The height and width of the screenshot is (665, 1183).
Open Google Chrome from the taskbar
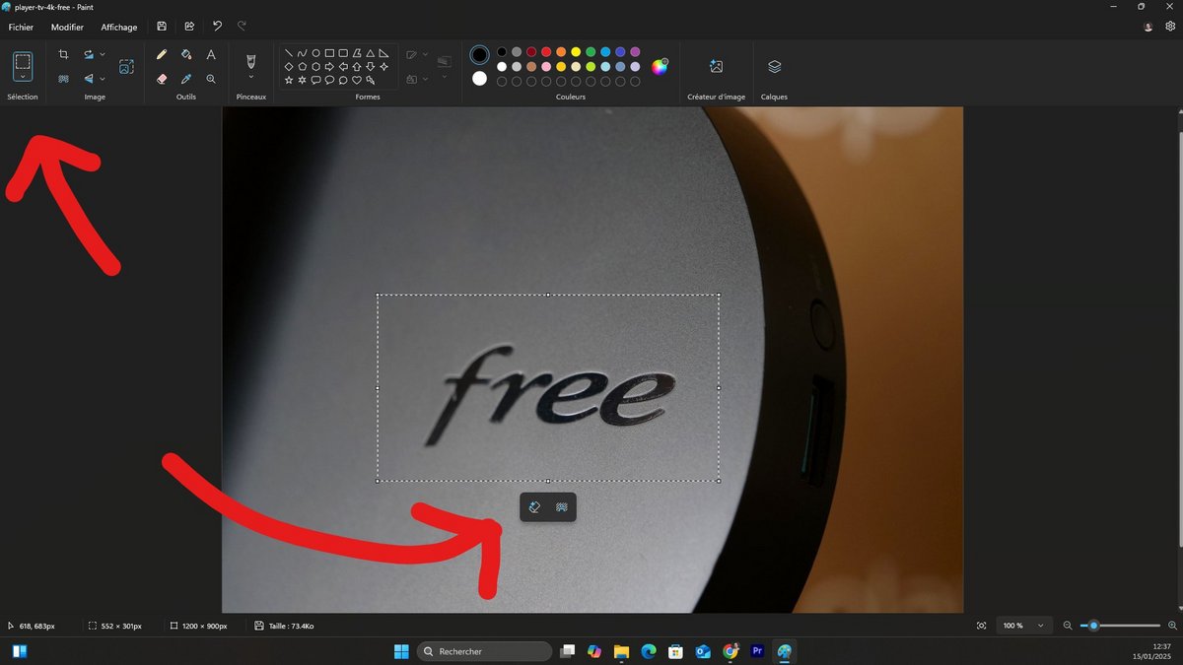point(731,651)
